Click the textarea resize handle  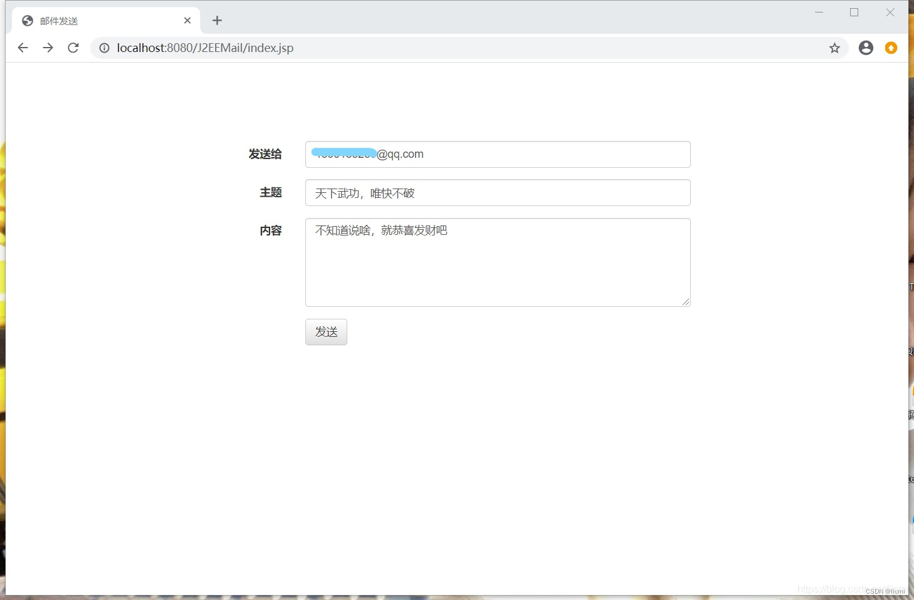pyautogui.click(x=686, y=303)
